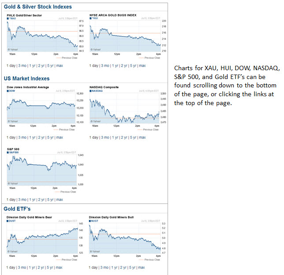284x275 pixels.
Task: Click the DOW ticker legend square
Action: tap(7, 91)
